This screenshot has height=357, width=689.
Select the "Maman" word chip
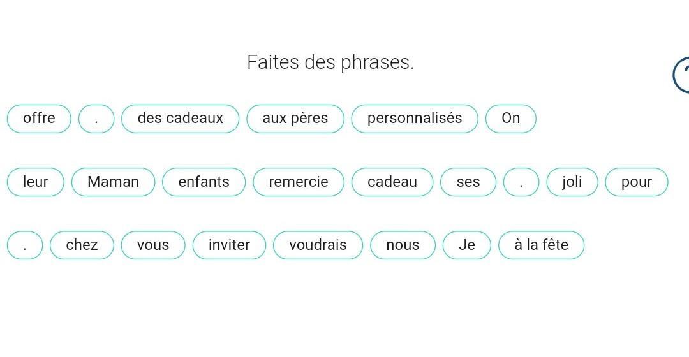coord(113,182)
